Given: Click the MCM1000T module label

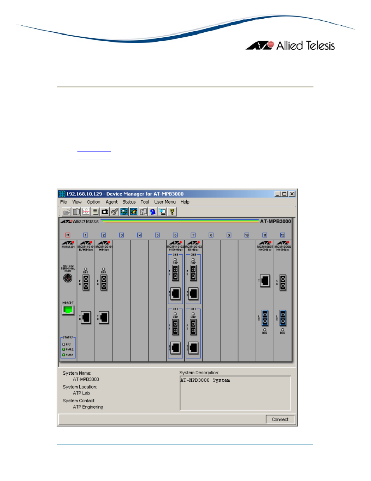Looking at the screenshot, I should coord(265,247).
